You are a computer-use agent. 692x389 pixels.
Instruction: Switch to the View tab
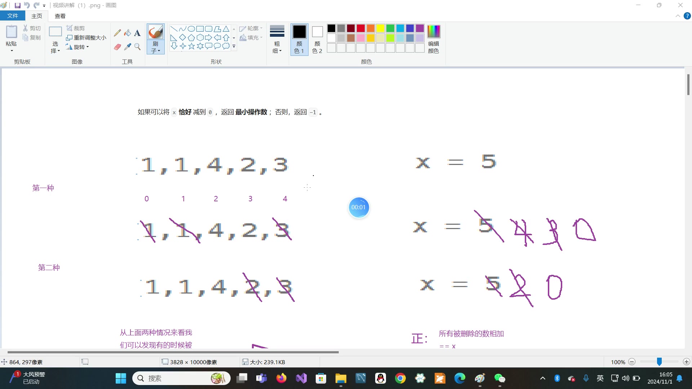60,16
